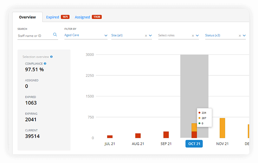
Task: Click the search magnifier icon
Action: coord(55,35)
